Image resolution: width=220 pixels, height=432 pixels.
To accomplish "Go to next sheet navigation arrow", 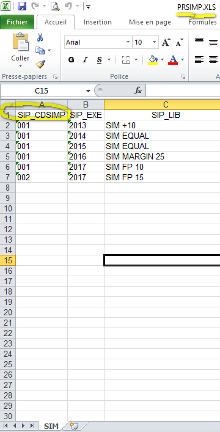I will point(23,426).
